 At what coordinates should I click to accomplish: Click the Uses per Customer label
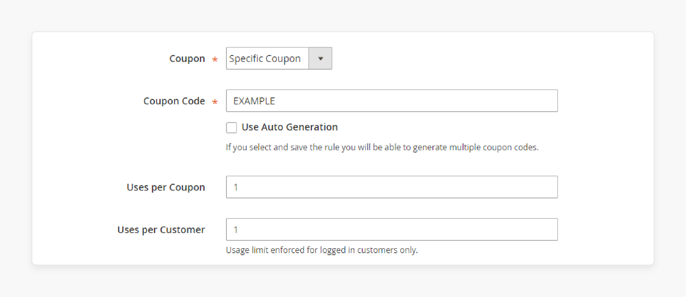tap(161, 229)
